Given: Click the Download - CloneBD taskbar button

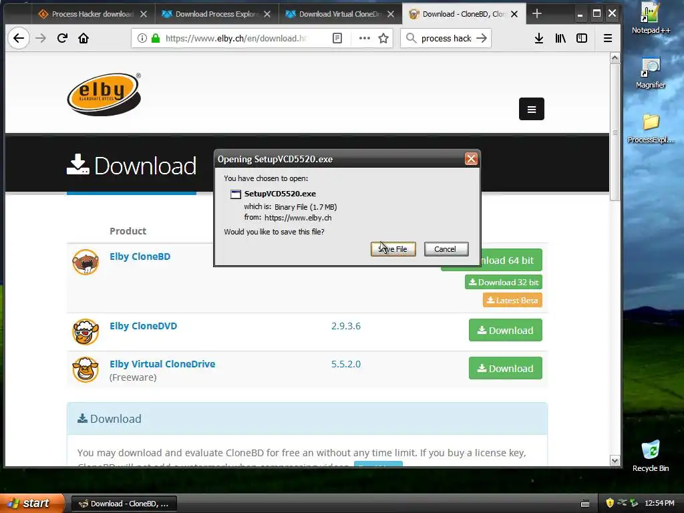Looking at the screenshot, I should click(x=124, y=504).
